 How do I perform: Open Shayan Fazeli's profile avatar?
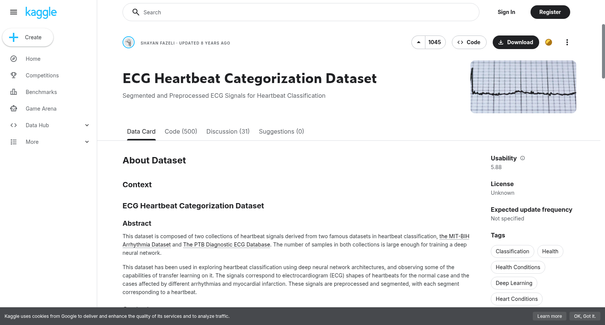tap(129, 42)
